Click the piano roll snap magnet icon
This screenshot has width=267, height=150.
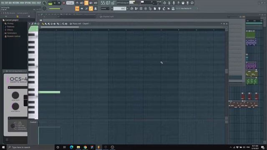(x=35, y=24)
